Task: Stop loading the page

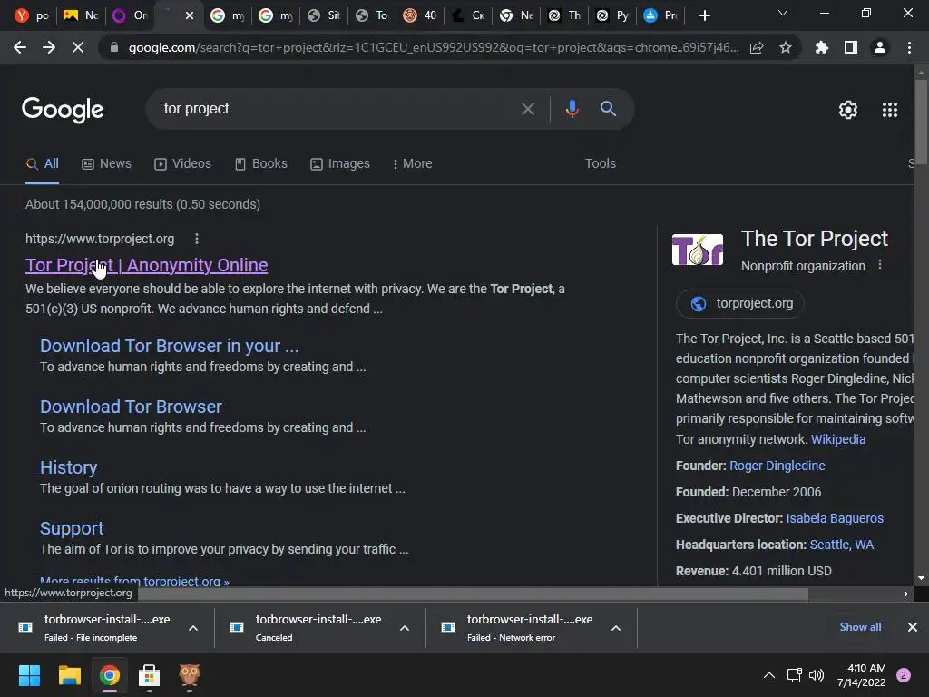Action: 78,47
